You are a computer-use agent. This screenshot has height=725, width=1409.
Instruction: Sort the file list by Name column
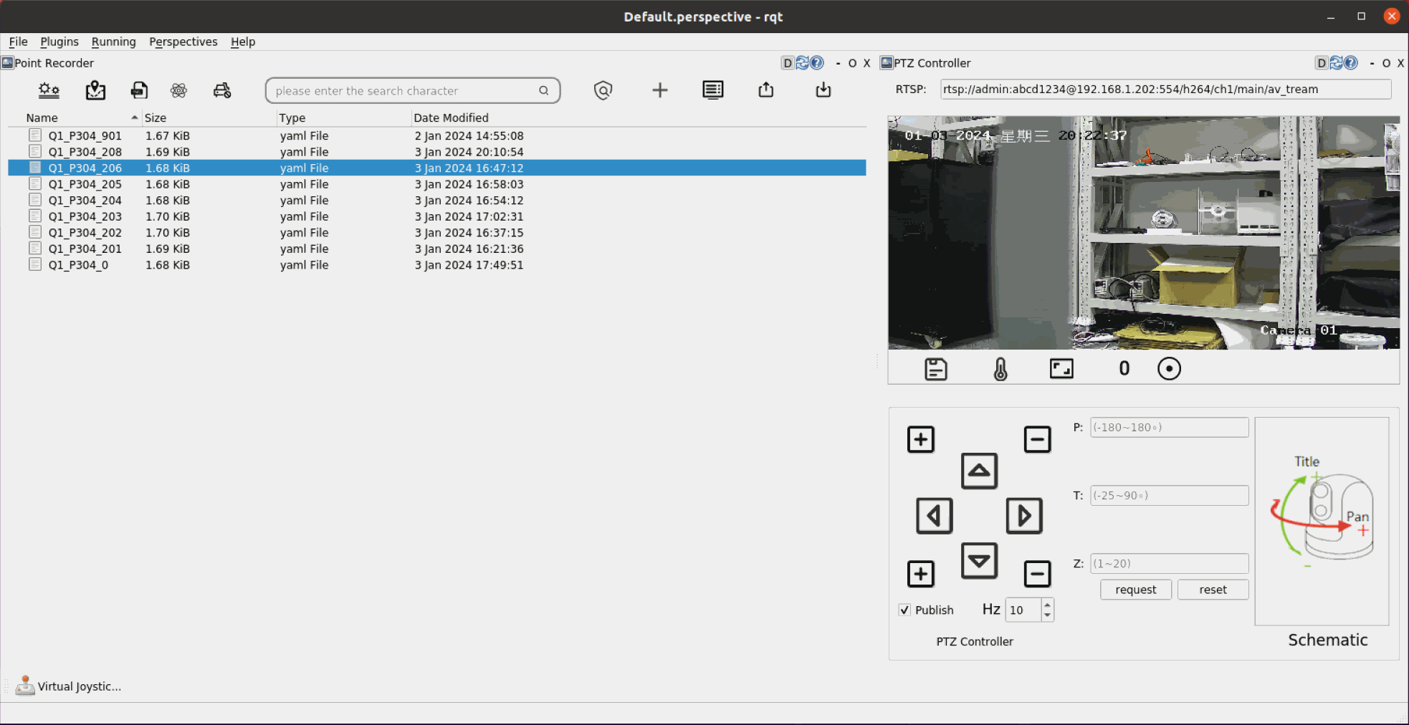point(42,118)
